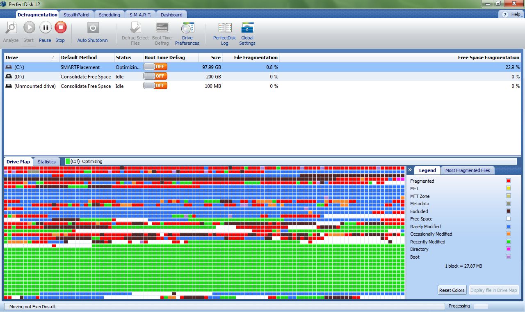
Task: Click the Reset Colors button
Action: click(x=452, y=290)
